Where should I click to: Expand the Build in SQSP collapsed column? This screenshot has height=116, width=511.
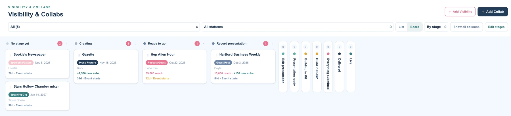tap(317, 67)
